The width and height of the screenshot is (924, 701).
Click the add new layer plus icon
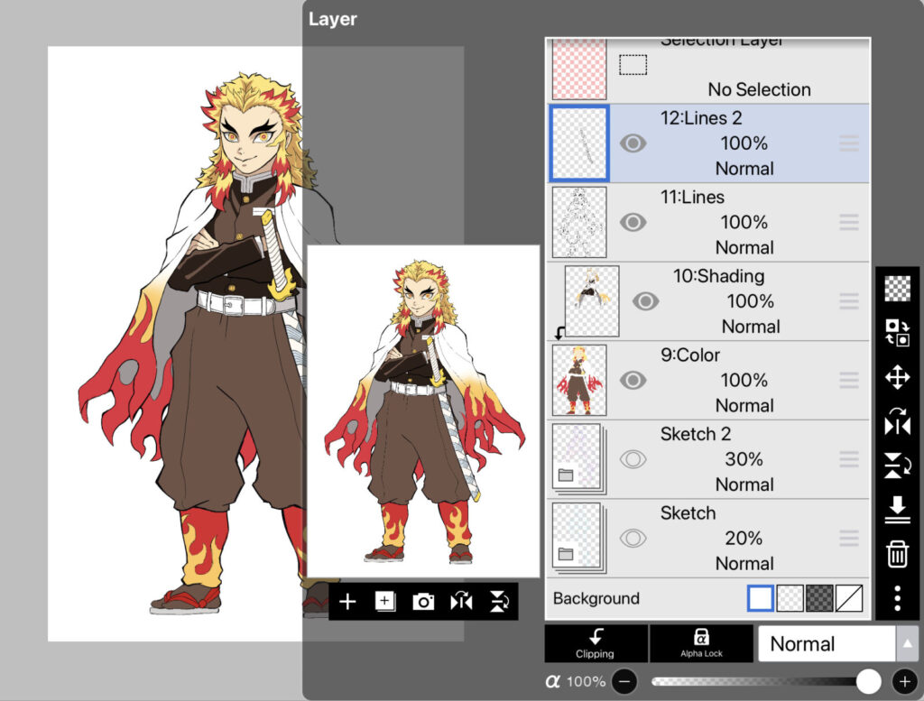click(347, 602)
